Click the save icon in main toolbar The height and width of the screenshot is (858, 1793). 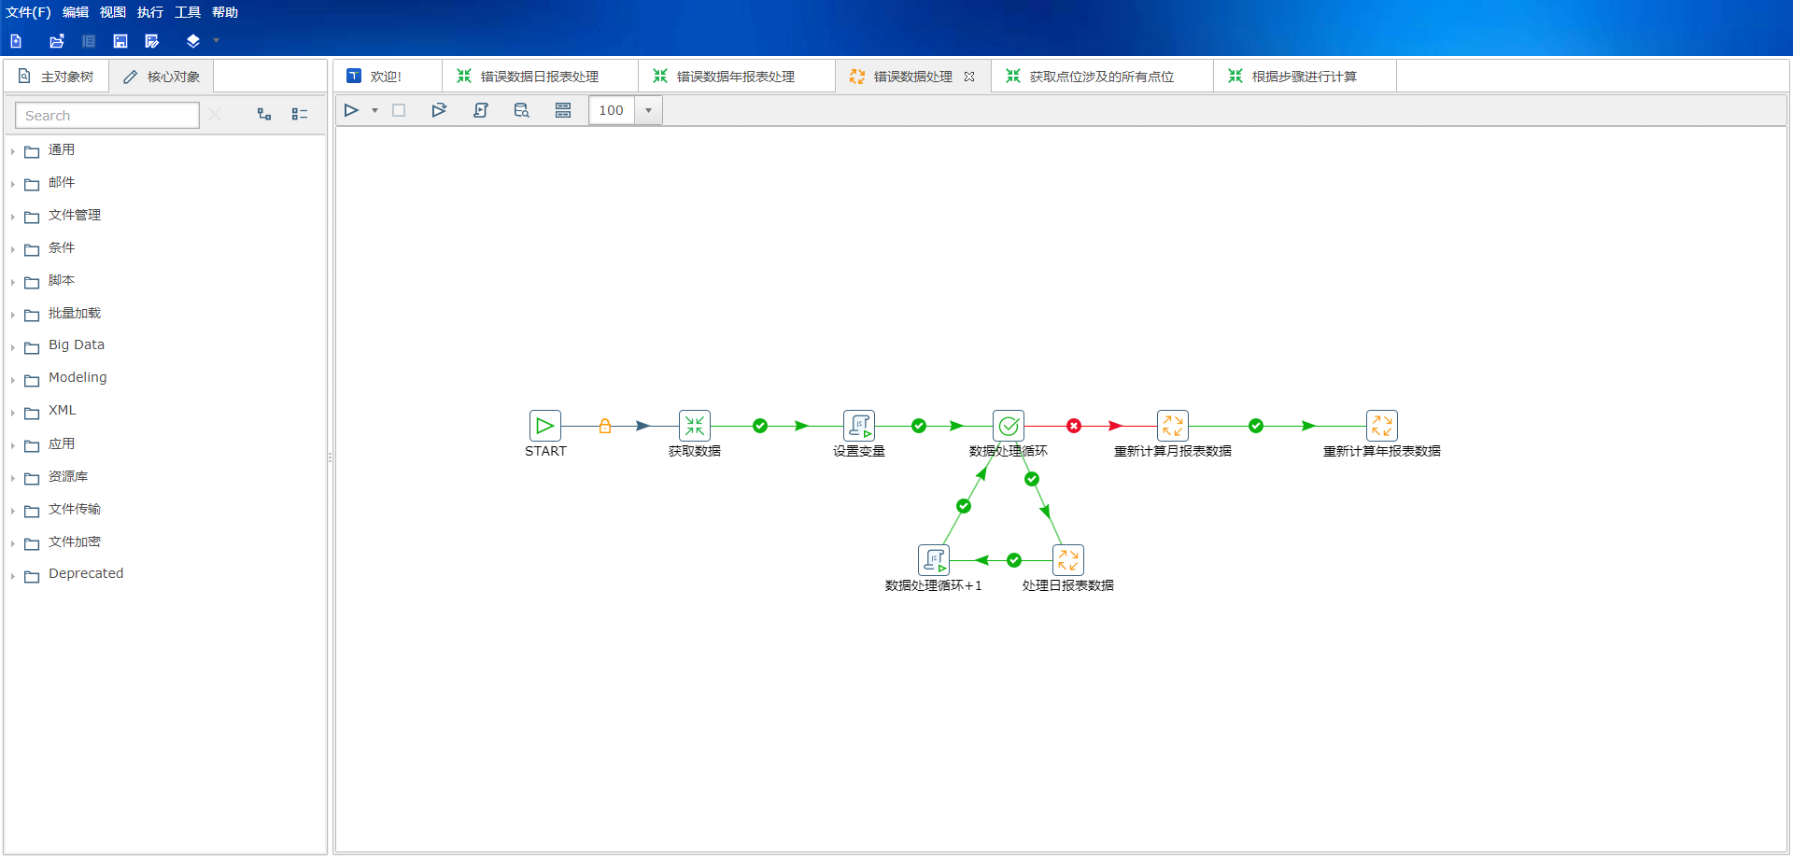120,41
